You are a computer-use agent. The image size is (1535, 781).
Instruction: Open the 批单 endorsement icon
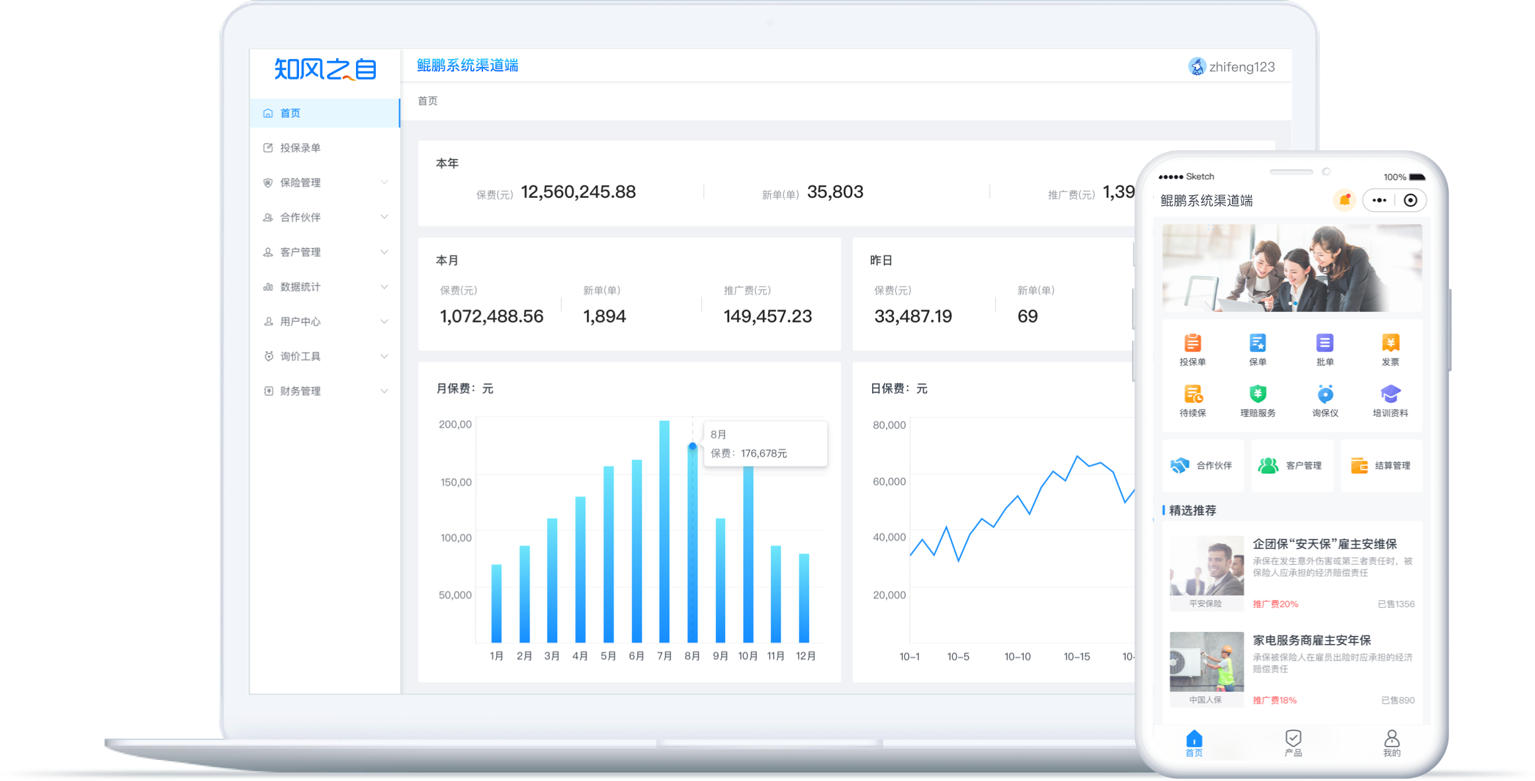1325,344
